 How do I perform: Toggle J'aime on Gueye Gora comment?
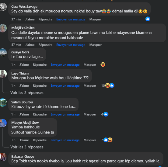tap(24, 65)
